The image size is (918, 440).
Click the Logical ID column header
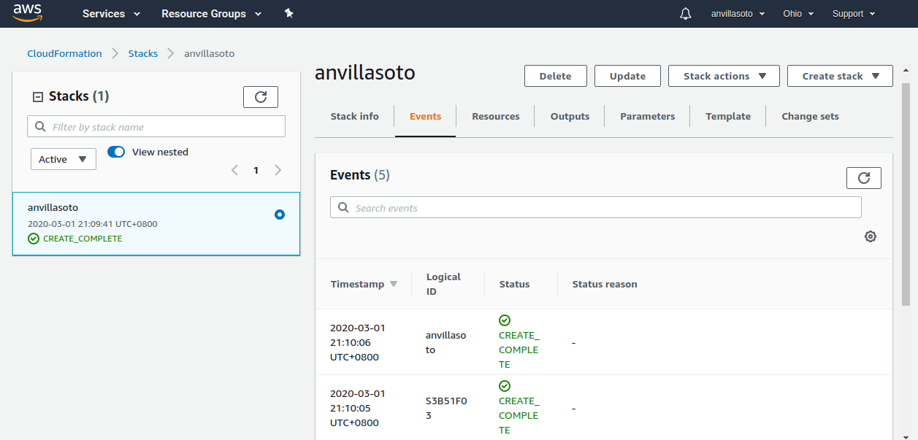443,284
